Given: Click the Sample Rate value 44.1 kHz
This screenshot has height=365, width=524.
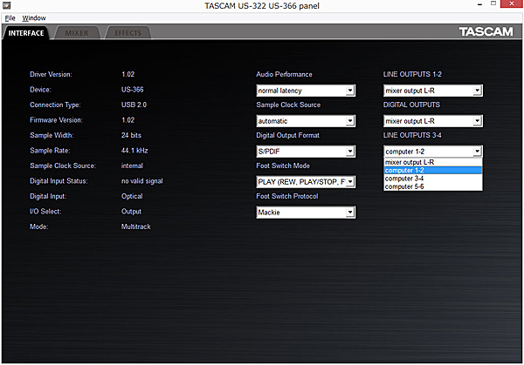Looking at the screenshot, I should (134, 151).
